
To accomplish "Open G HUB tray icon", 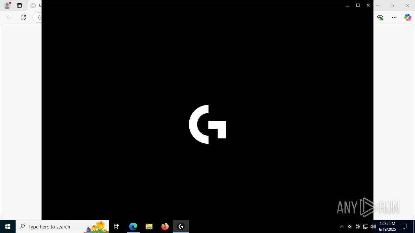I will pyautogui.click(x=350, y=227).
